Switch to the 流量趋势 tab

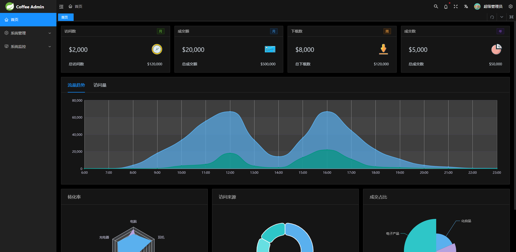76,85
